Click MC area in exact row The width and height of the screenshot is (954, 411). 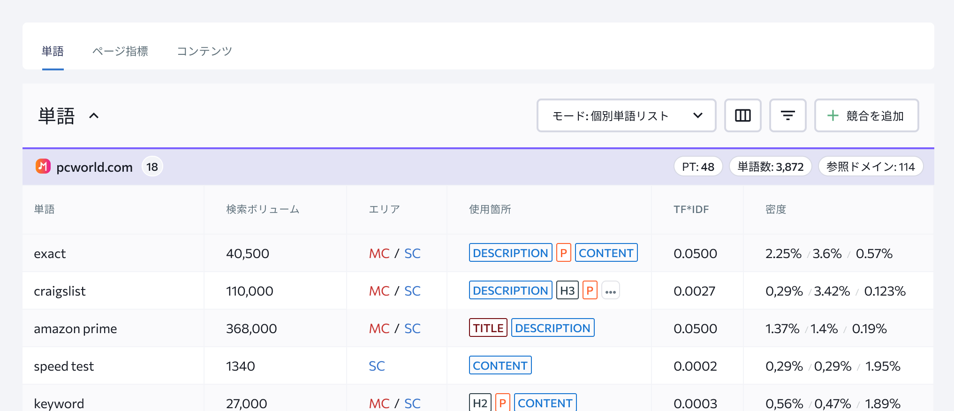pos(379,253)
